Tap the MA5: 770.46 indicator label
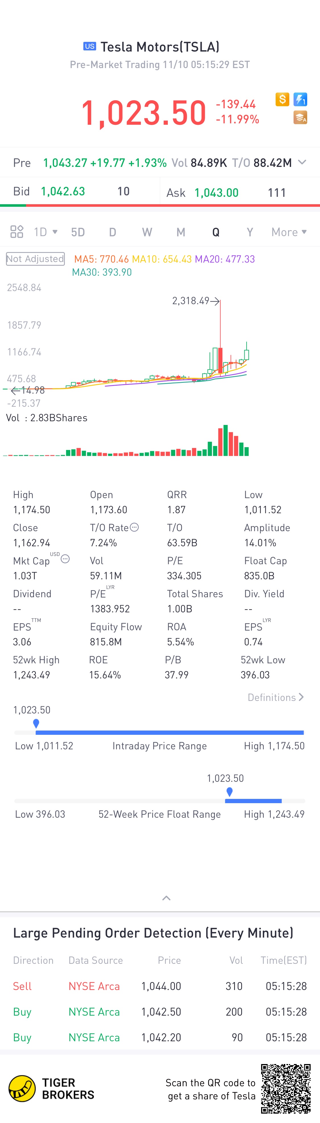Image resolution: width=320 pixels, height=1123 pixels. (x=102, y=259)
